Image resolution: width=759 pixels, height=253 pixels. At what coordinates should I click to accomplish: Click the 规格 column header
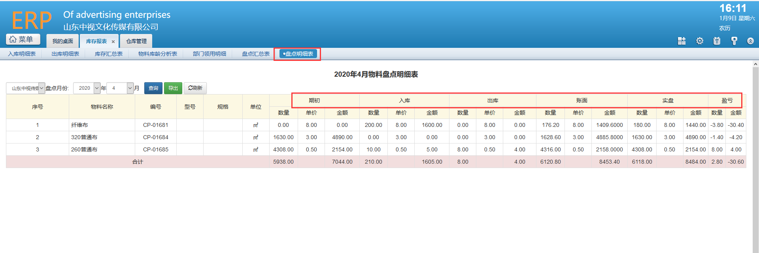223,107
